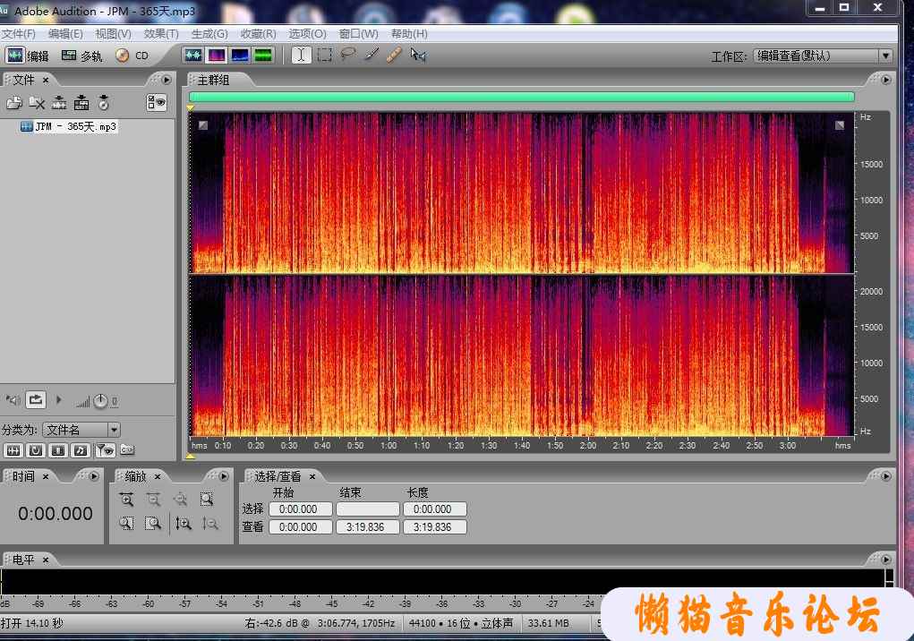
Task: Zoom to right edge of selection
Action: [153, 524]
